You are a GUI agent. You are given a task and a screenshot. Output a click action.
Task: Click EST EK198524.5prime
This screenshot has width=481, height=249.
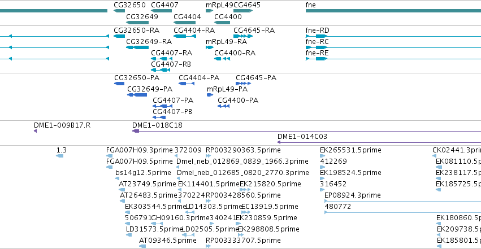(350, 173)
